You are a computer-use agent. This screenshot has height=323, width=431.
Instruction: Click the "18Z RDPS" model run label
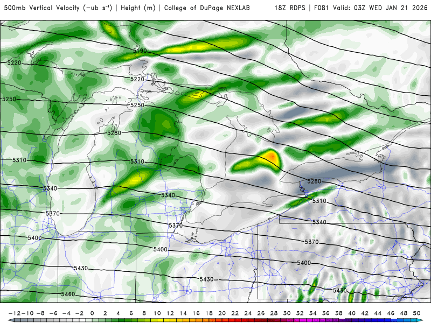(290, 8)
